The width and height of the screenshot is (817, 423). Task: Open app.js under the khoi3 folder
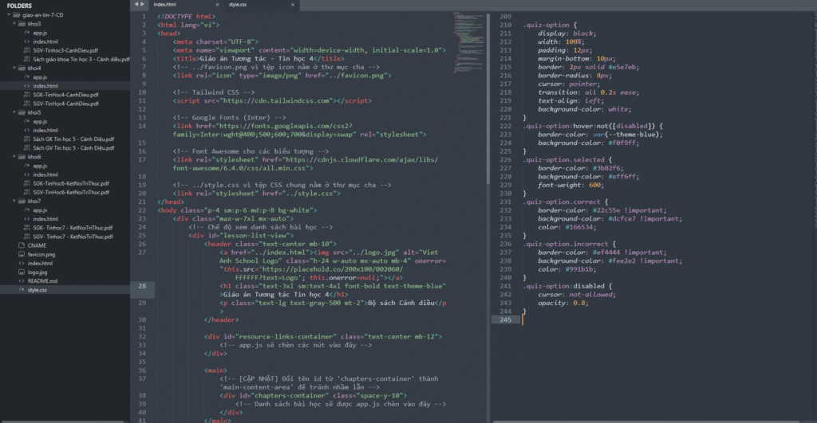pos(40,33)
